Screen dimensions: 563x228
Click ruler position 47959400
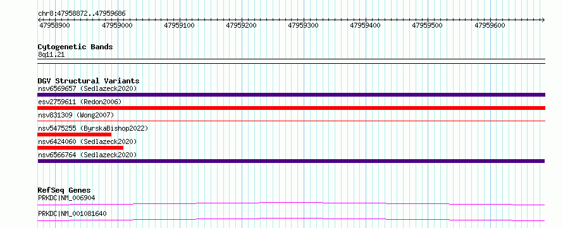tap(365, 25)
